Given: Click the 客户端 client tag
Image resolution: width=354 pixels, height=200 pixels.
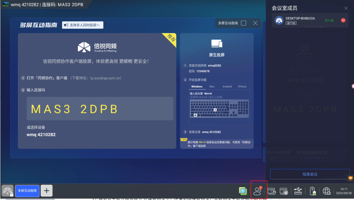Looking at the screenshot, I should coord(291,23).
